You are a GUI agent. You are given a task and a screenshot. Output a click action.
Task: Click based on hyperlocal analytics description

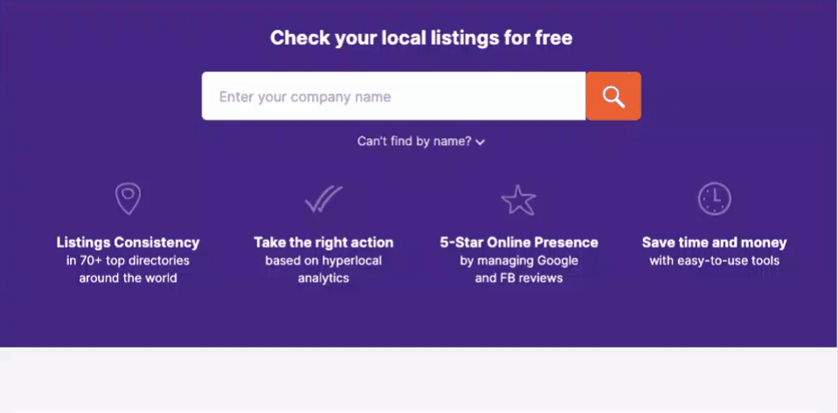(323, 269)
